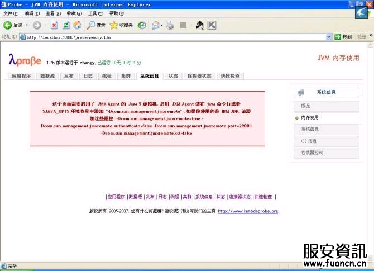Select 概况 in the right sidebar
The height and width of the screenshot is (271, 374).
pos(327,106)
